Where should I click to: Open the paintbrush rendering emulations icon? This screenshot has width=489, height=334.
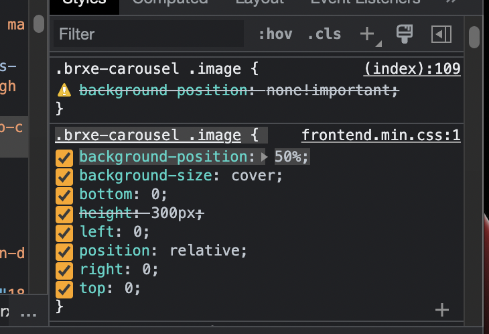click(404, 34)
